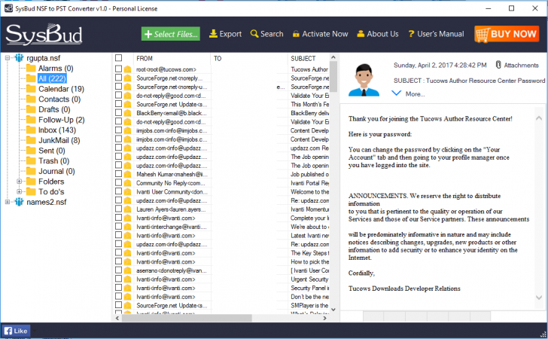548x339 pixels.
Task: Click envelope icon of Mahesh Kumar email
Action: [127, 174]
